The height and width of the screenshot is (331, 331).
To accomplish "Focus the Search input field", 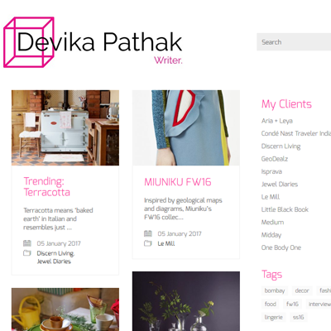I will click(x=294, y=42).
